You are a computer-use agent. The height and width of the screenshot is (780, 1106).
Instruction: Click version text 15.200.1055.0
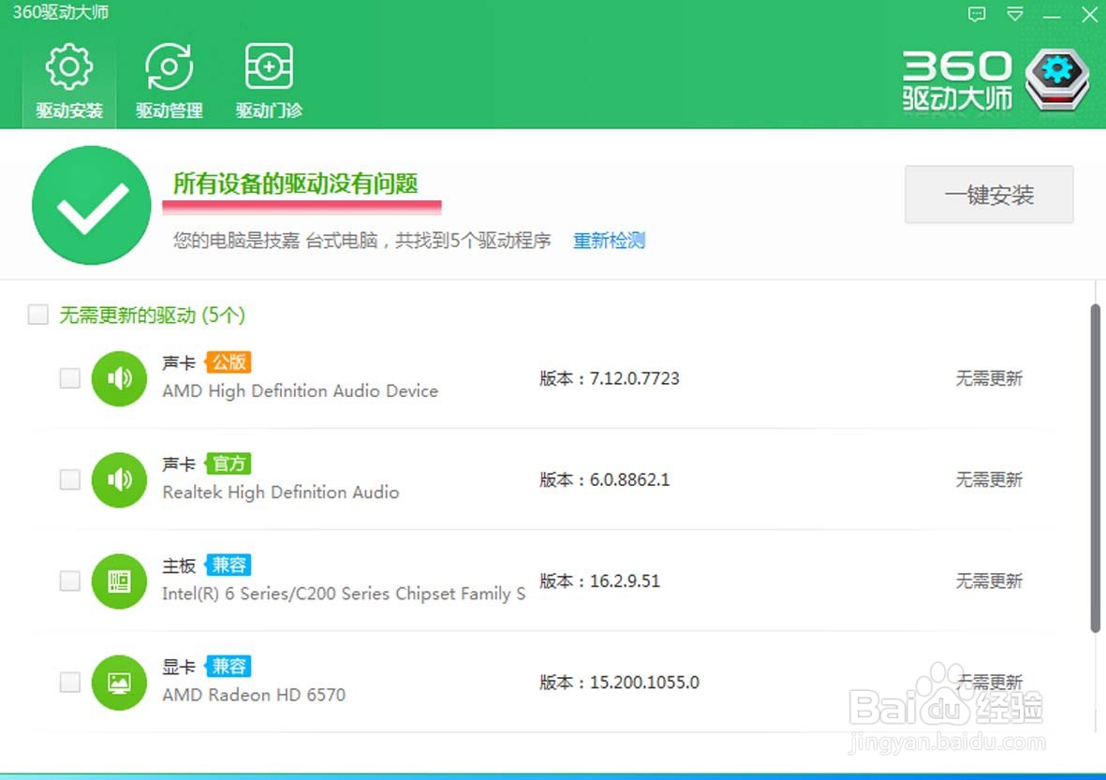point(644,683)
